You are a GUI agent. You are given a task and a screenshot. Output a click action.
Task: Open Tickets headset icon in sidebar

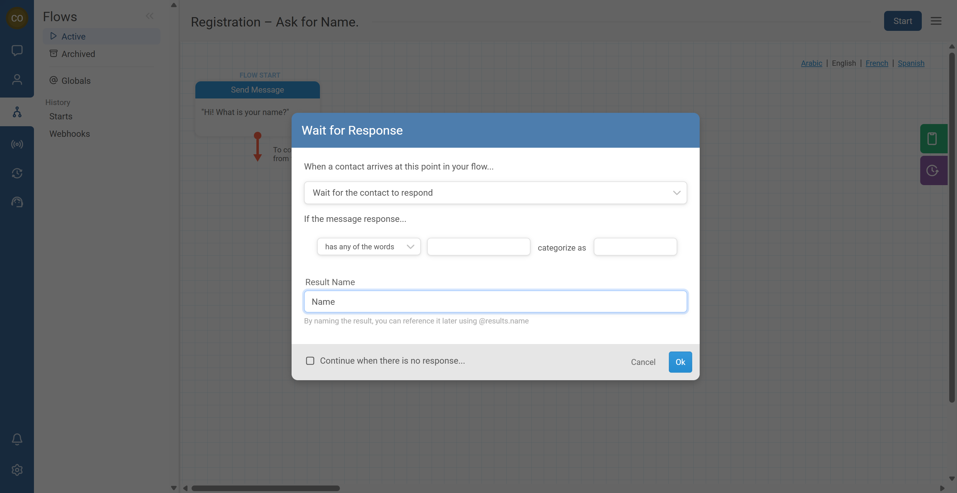[17, 202]
